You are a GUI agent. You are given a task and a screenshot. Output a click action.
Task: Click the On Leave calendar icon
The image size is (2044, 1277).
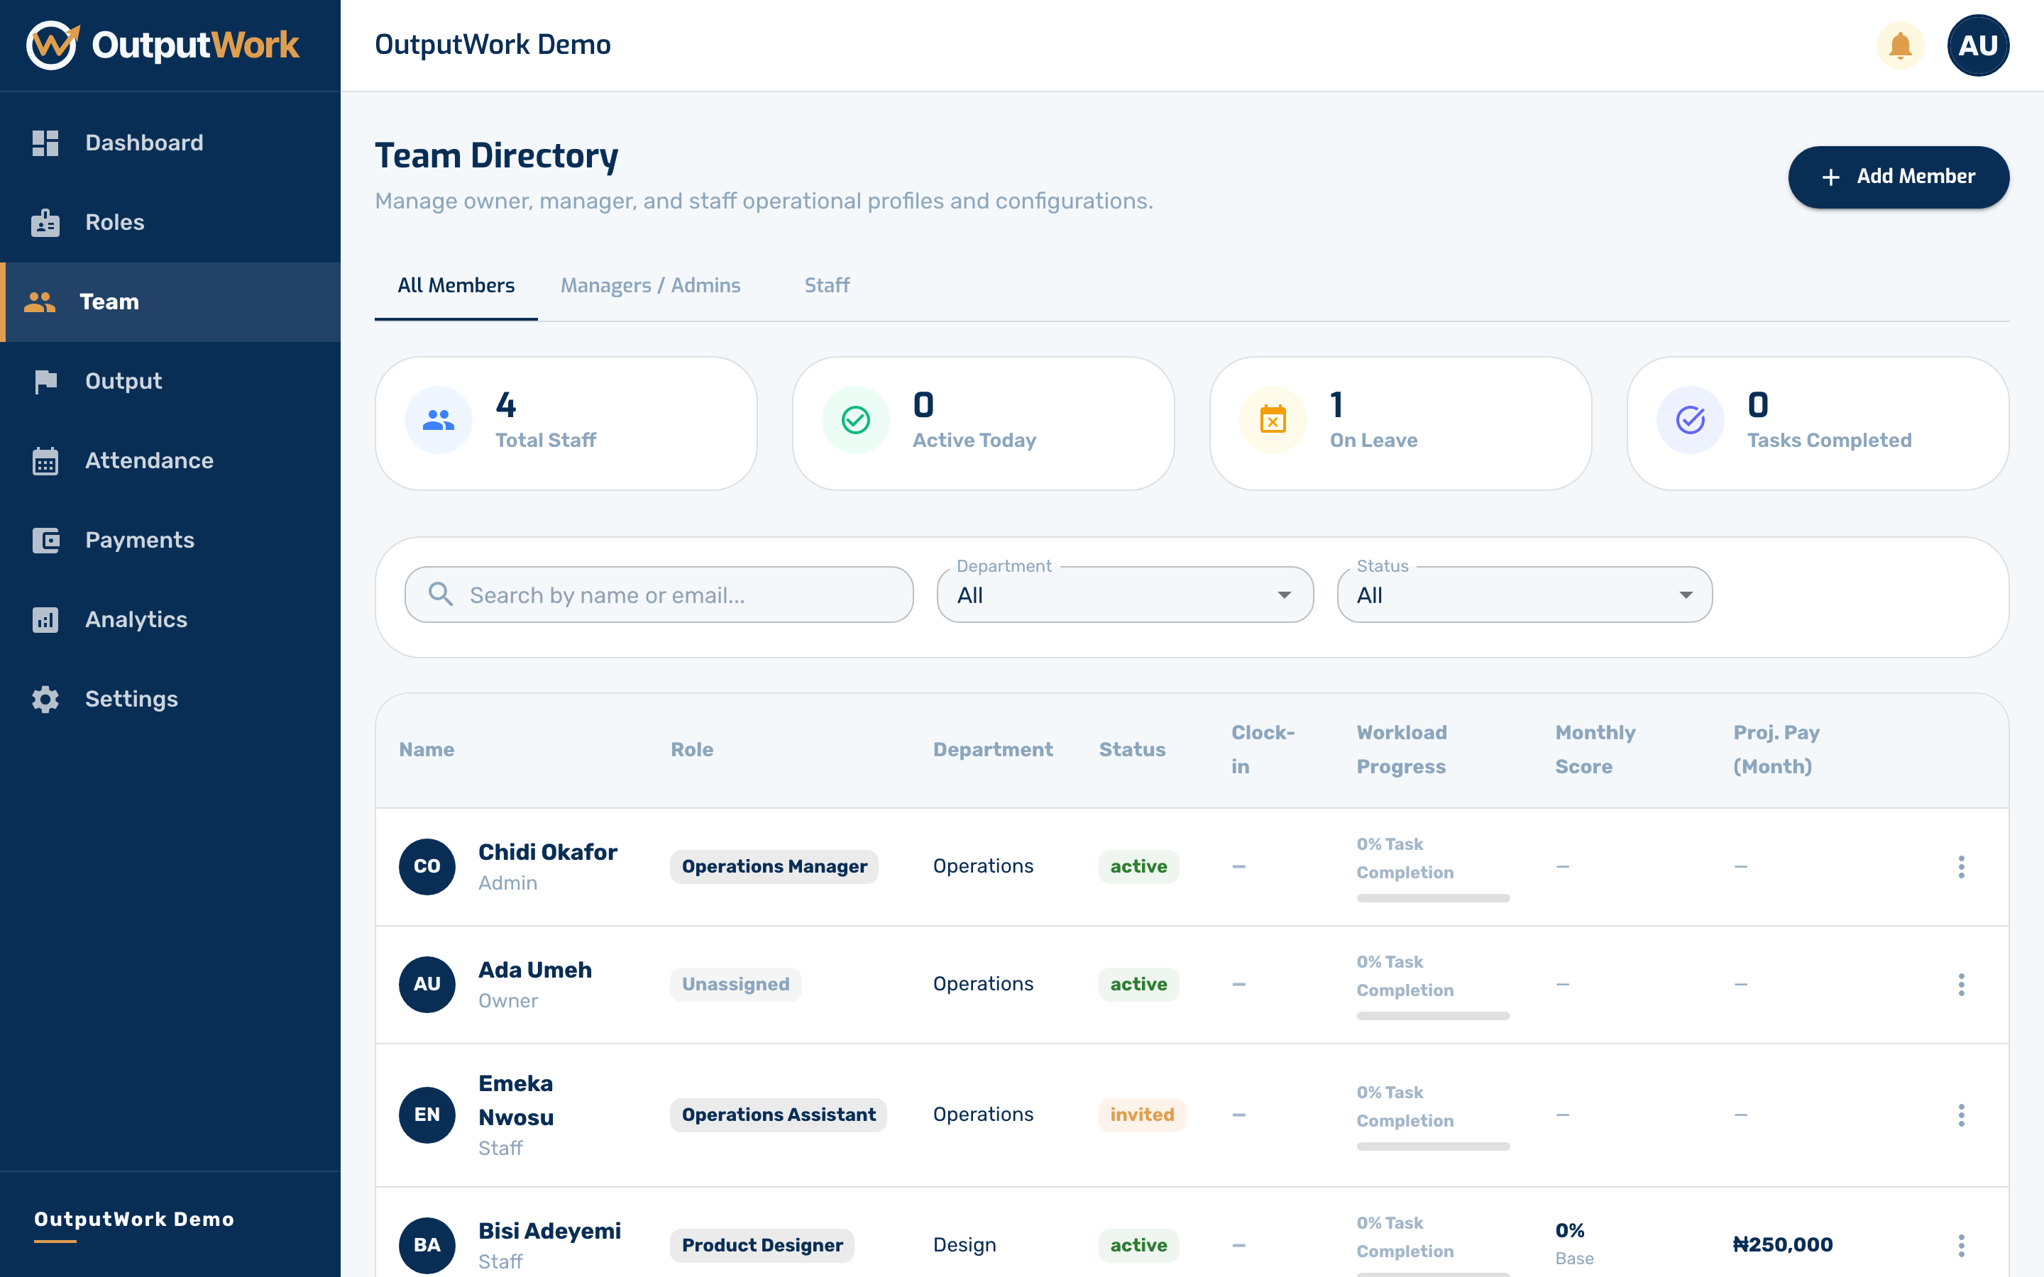coord(1273,420)
